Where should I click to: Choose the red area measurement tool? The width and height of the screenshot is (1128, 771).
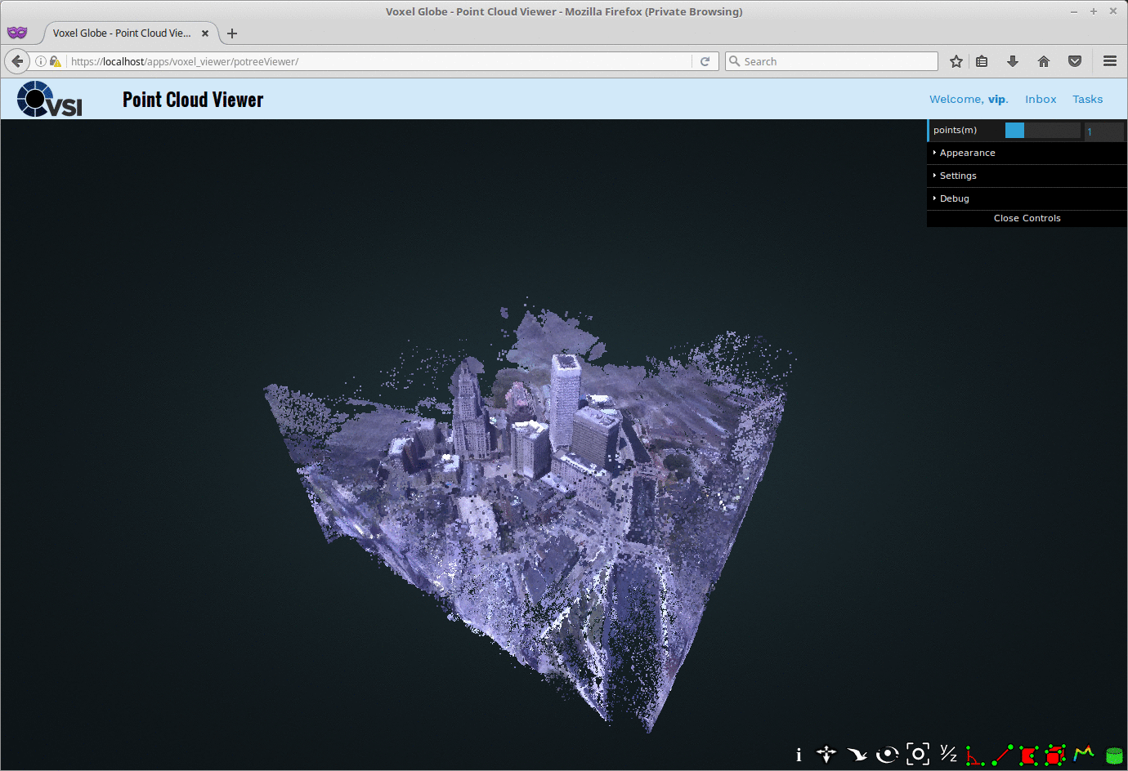tap(1028, 755)
